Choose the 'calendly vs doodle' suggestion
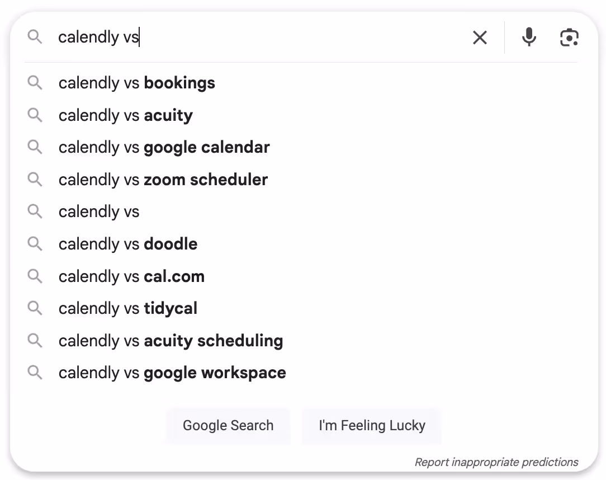 128,244
